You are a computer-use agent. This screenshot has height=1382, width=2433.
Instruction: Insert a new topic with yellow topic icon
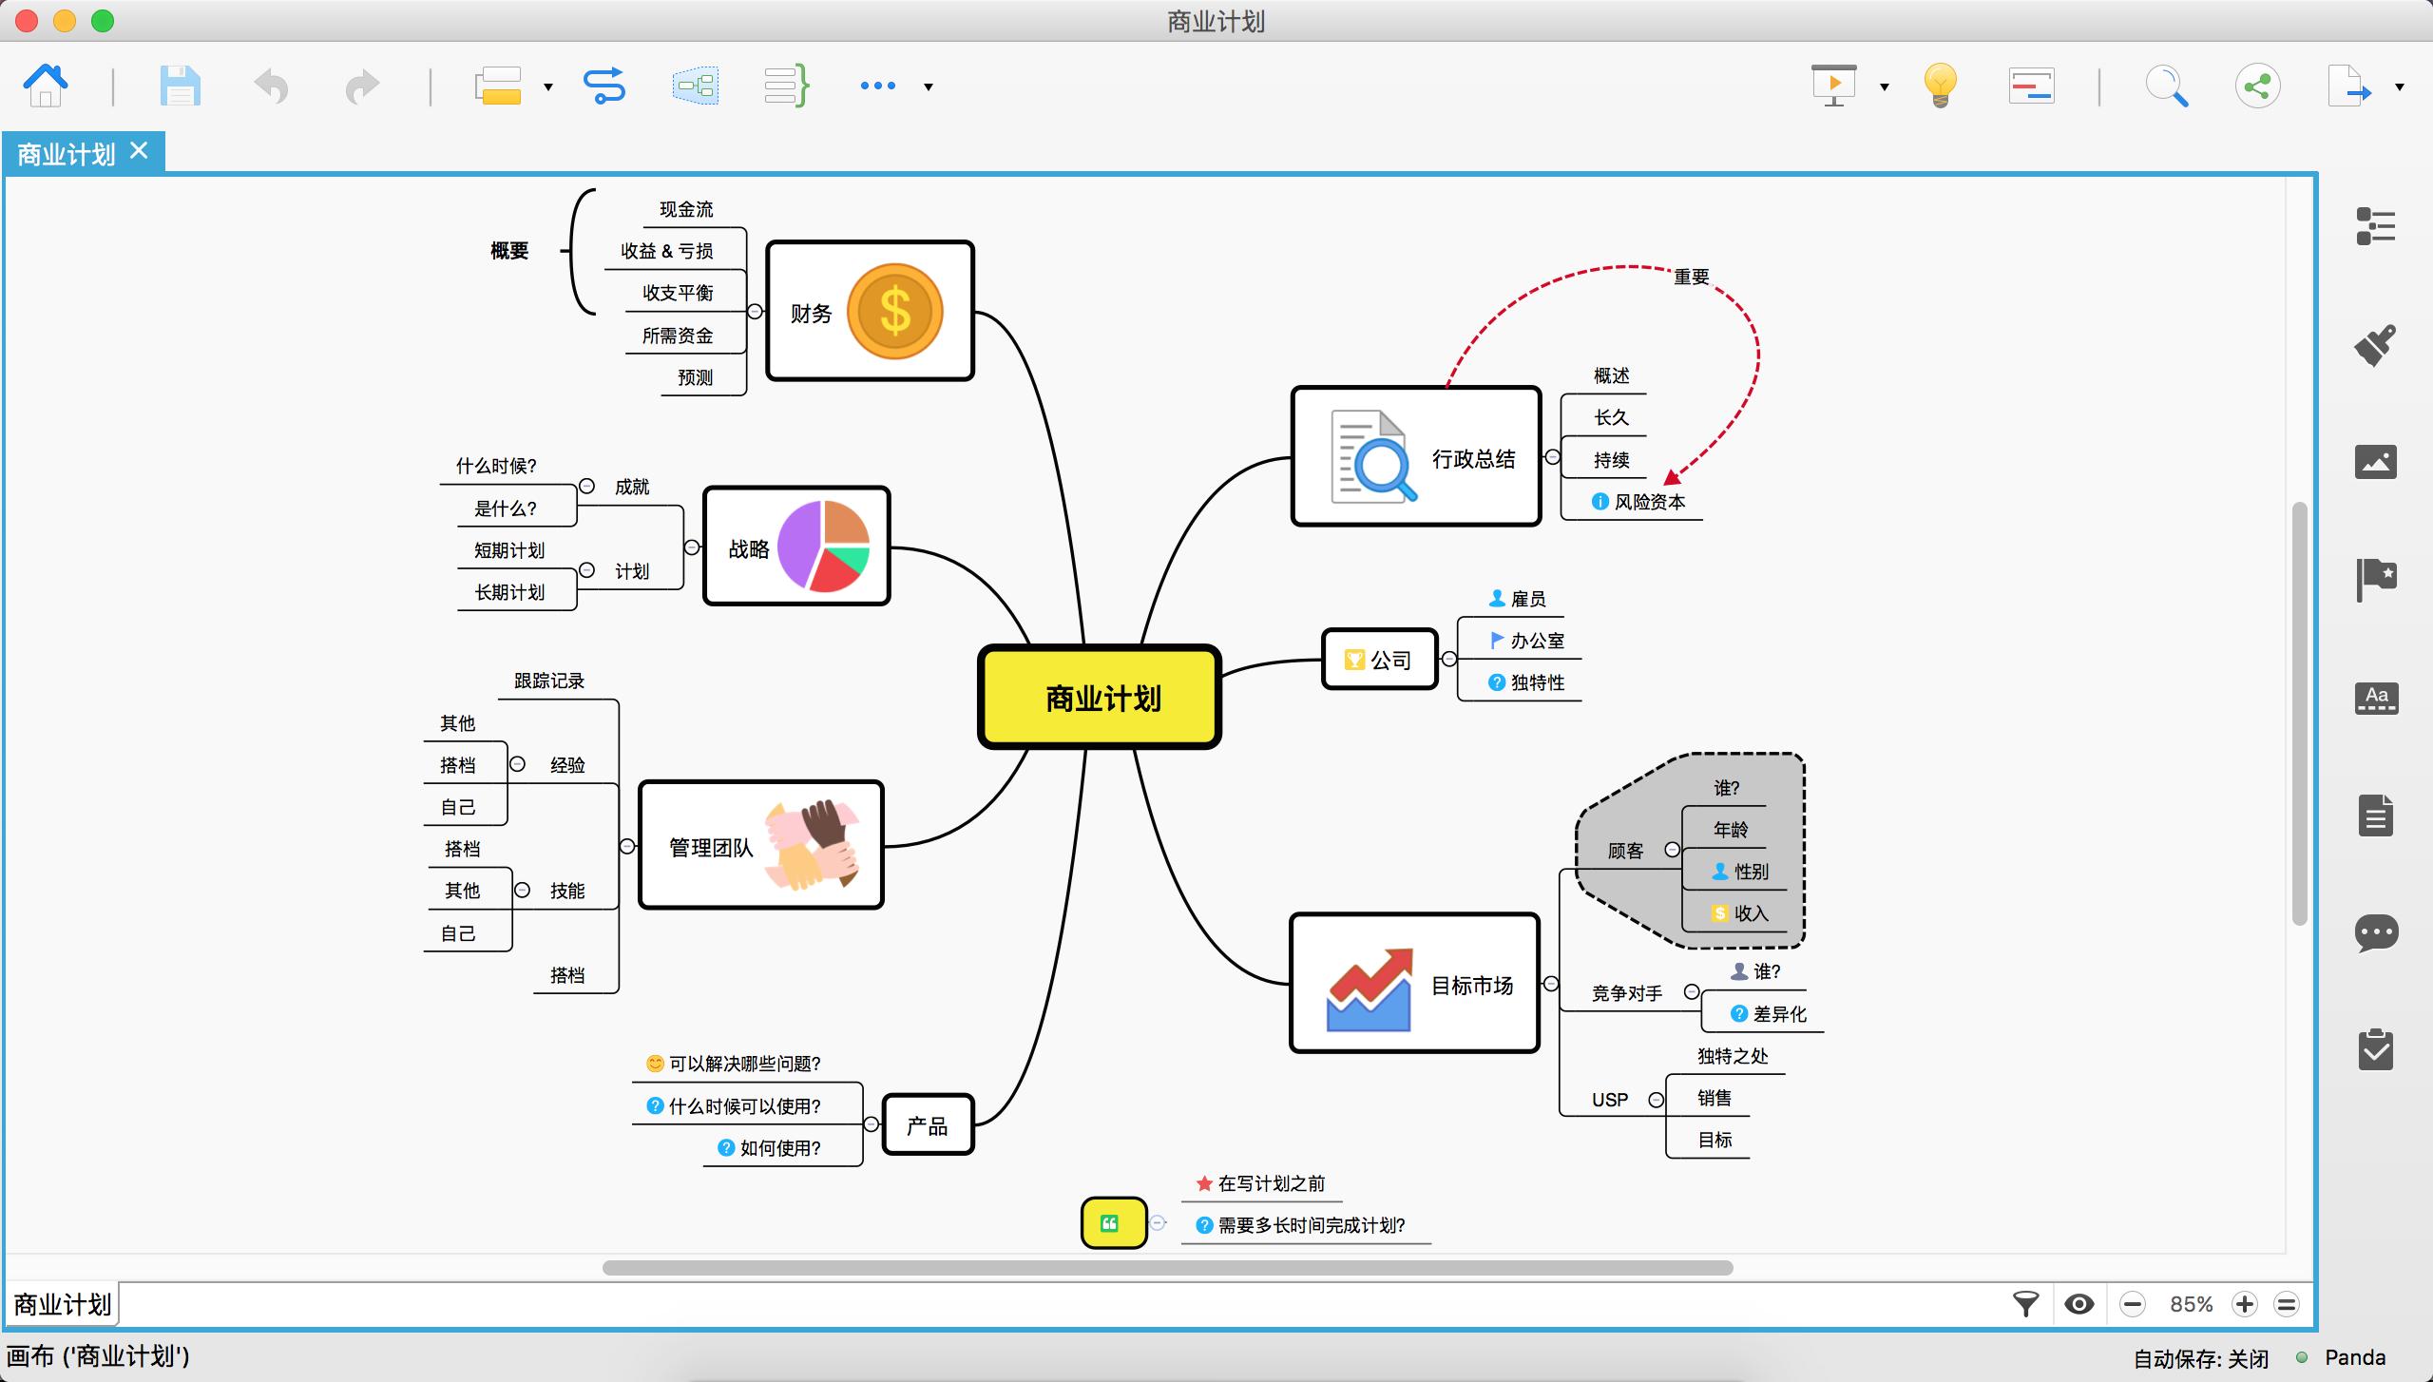(x=499, y=86)
